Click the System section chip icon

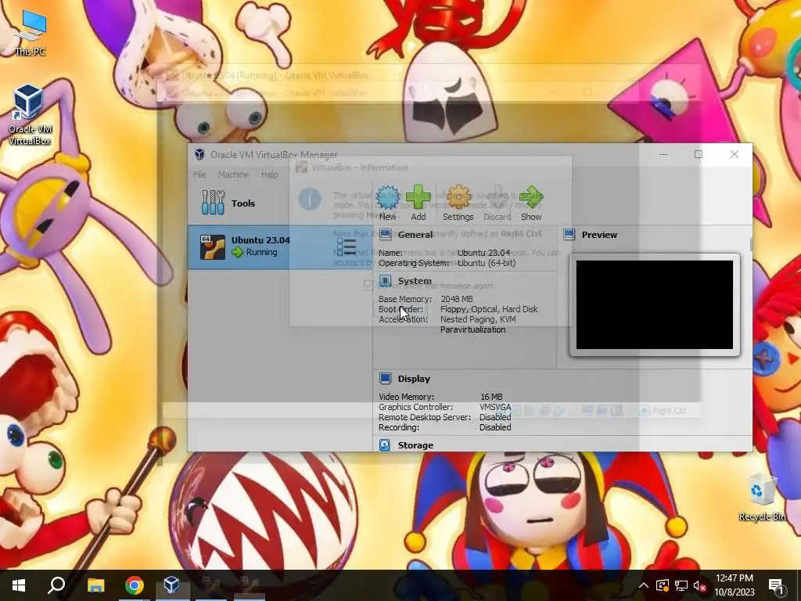click(385, 281)
